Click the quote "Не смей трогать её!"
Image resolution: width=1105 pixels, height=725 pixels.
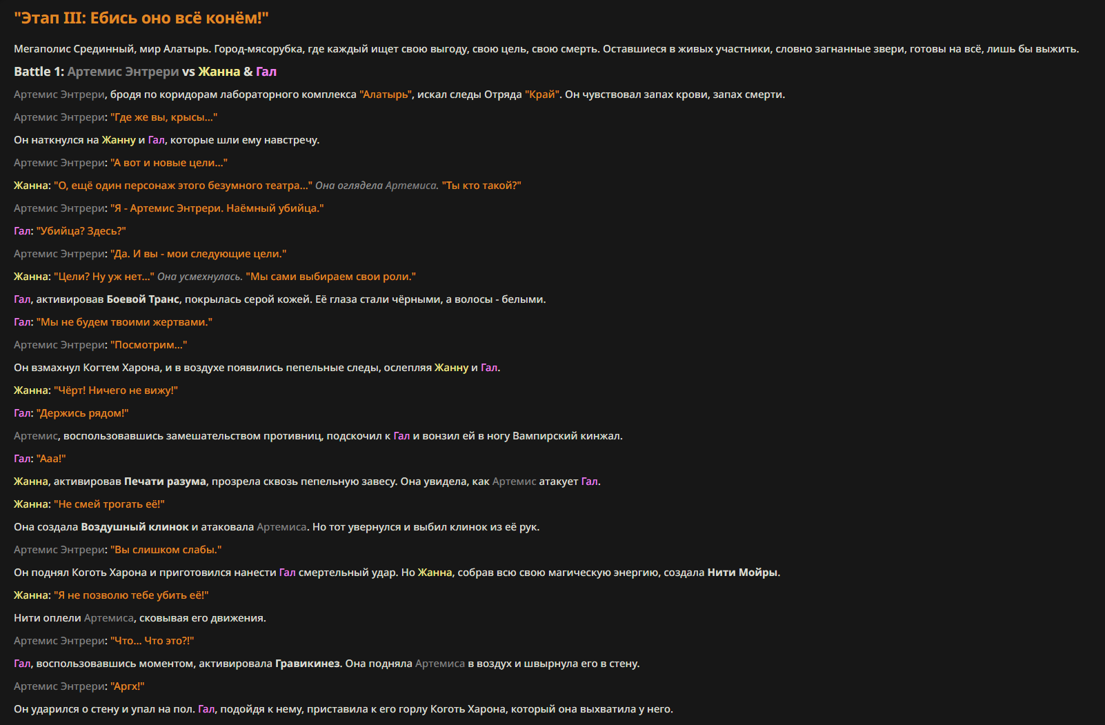click(x=109, y=504)
